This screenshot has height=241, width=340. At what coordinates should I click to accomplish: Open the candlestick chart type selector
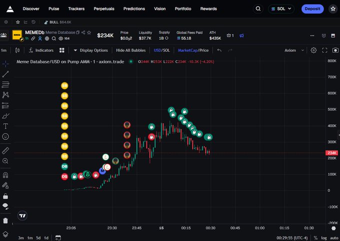[17, 50]
